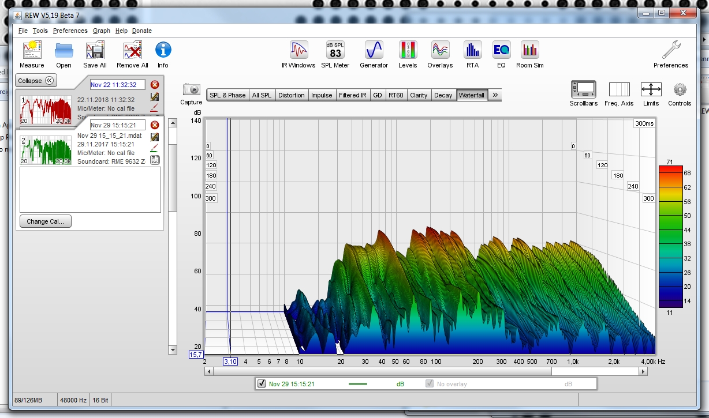Toggle the Nov 29 15:15:21 trace checkbox
This screenshot has width=709, height=418.
click(262, 383)
